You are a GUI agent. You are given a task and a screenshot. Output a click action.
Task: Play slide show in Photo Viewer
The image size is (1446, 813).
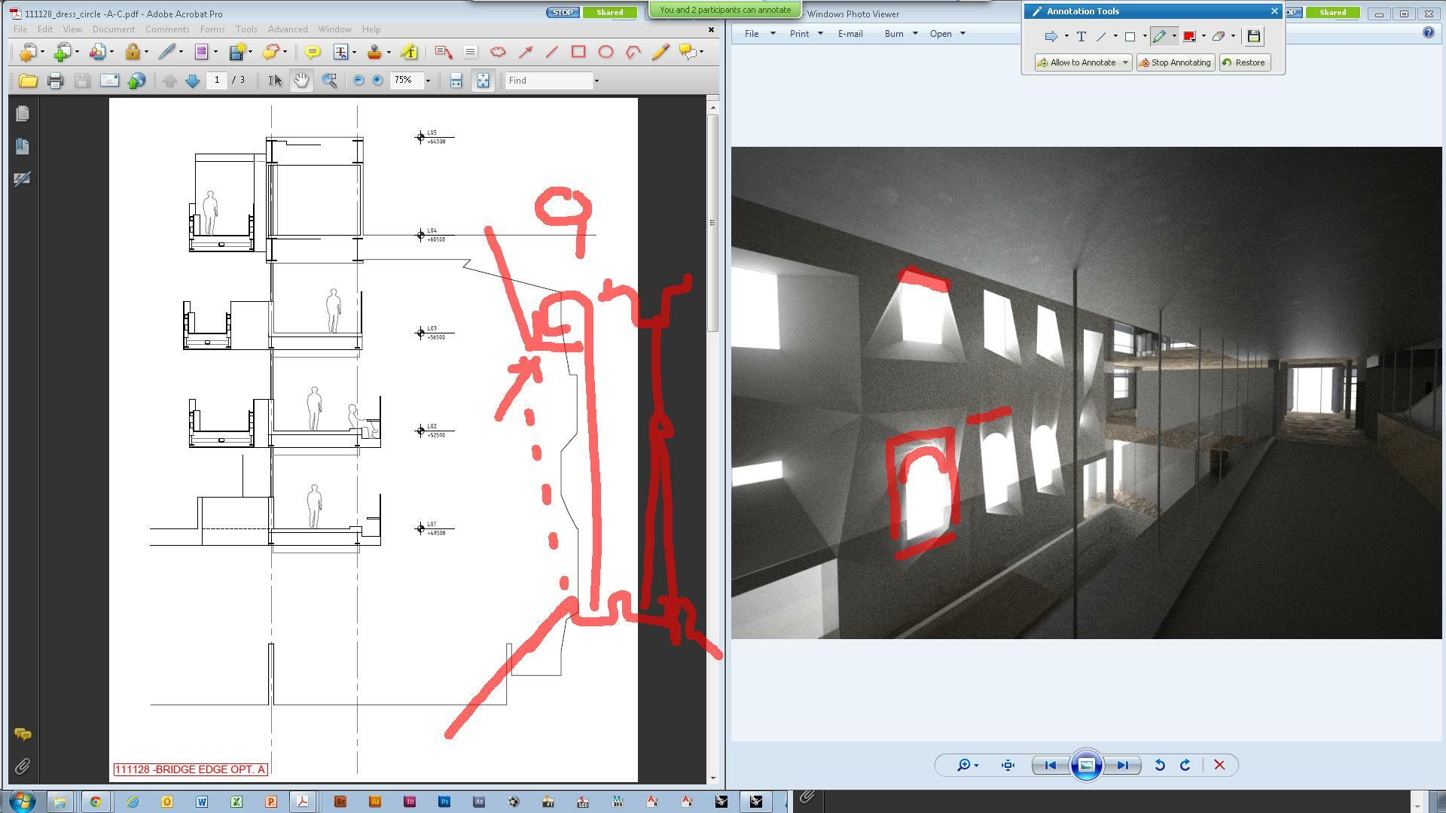1086,766
